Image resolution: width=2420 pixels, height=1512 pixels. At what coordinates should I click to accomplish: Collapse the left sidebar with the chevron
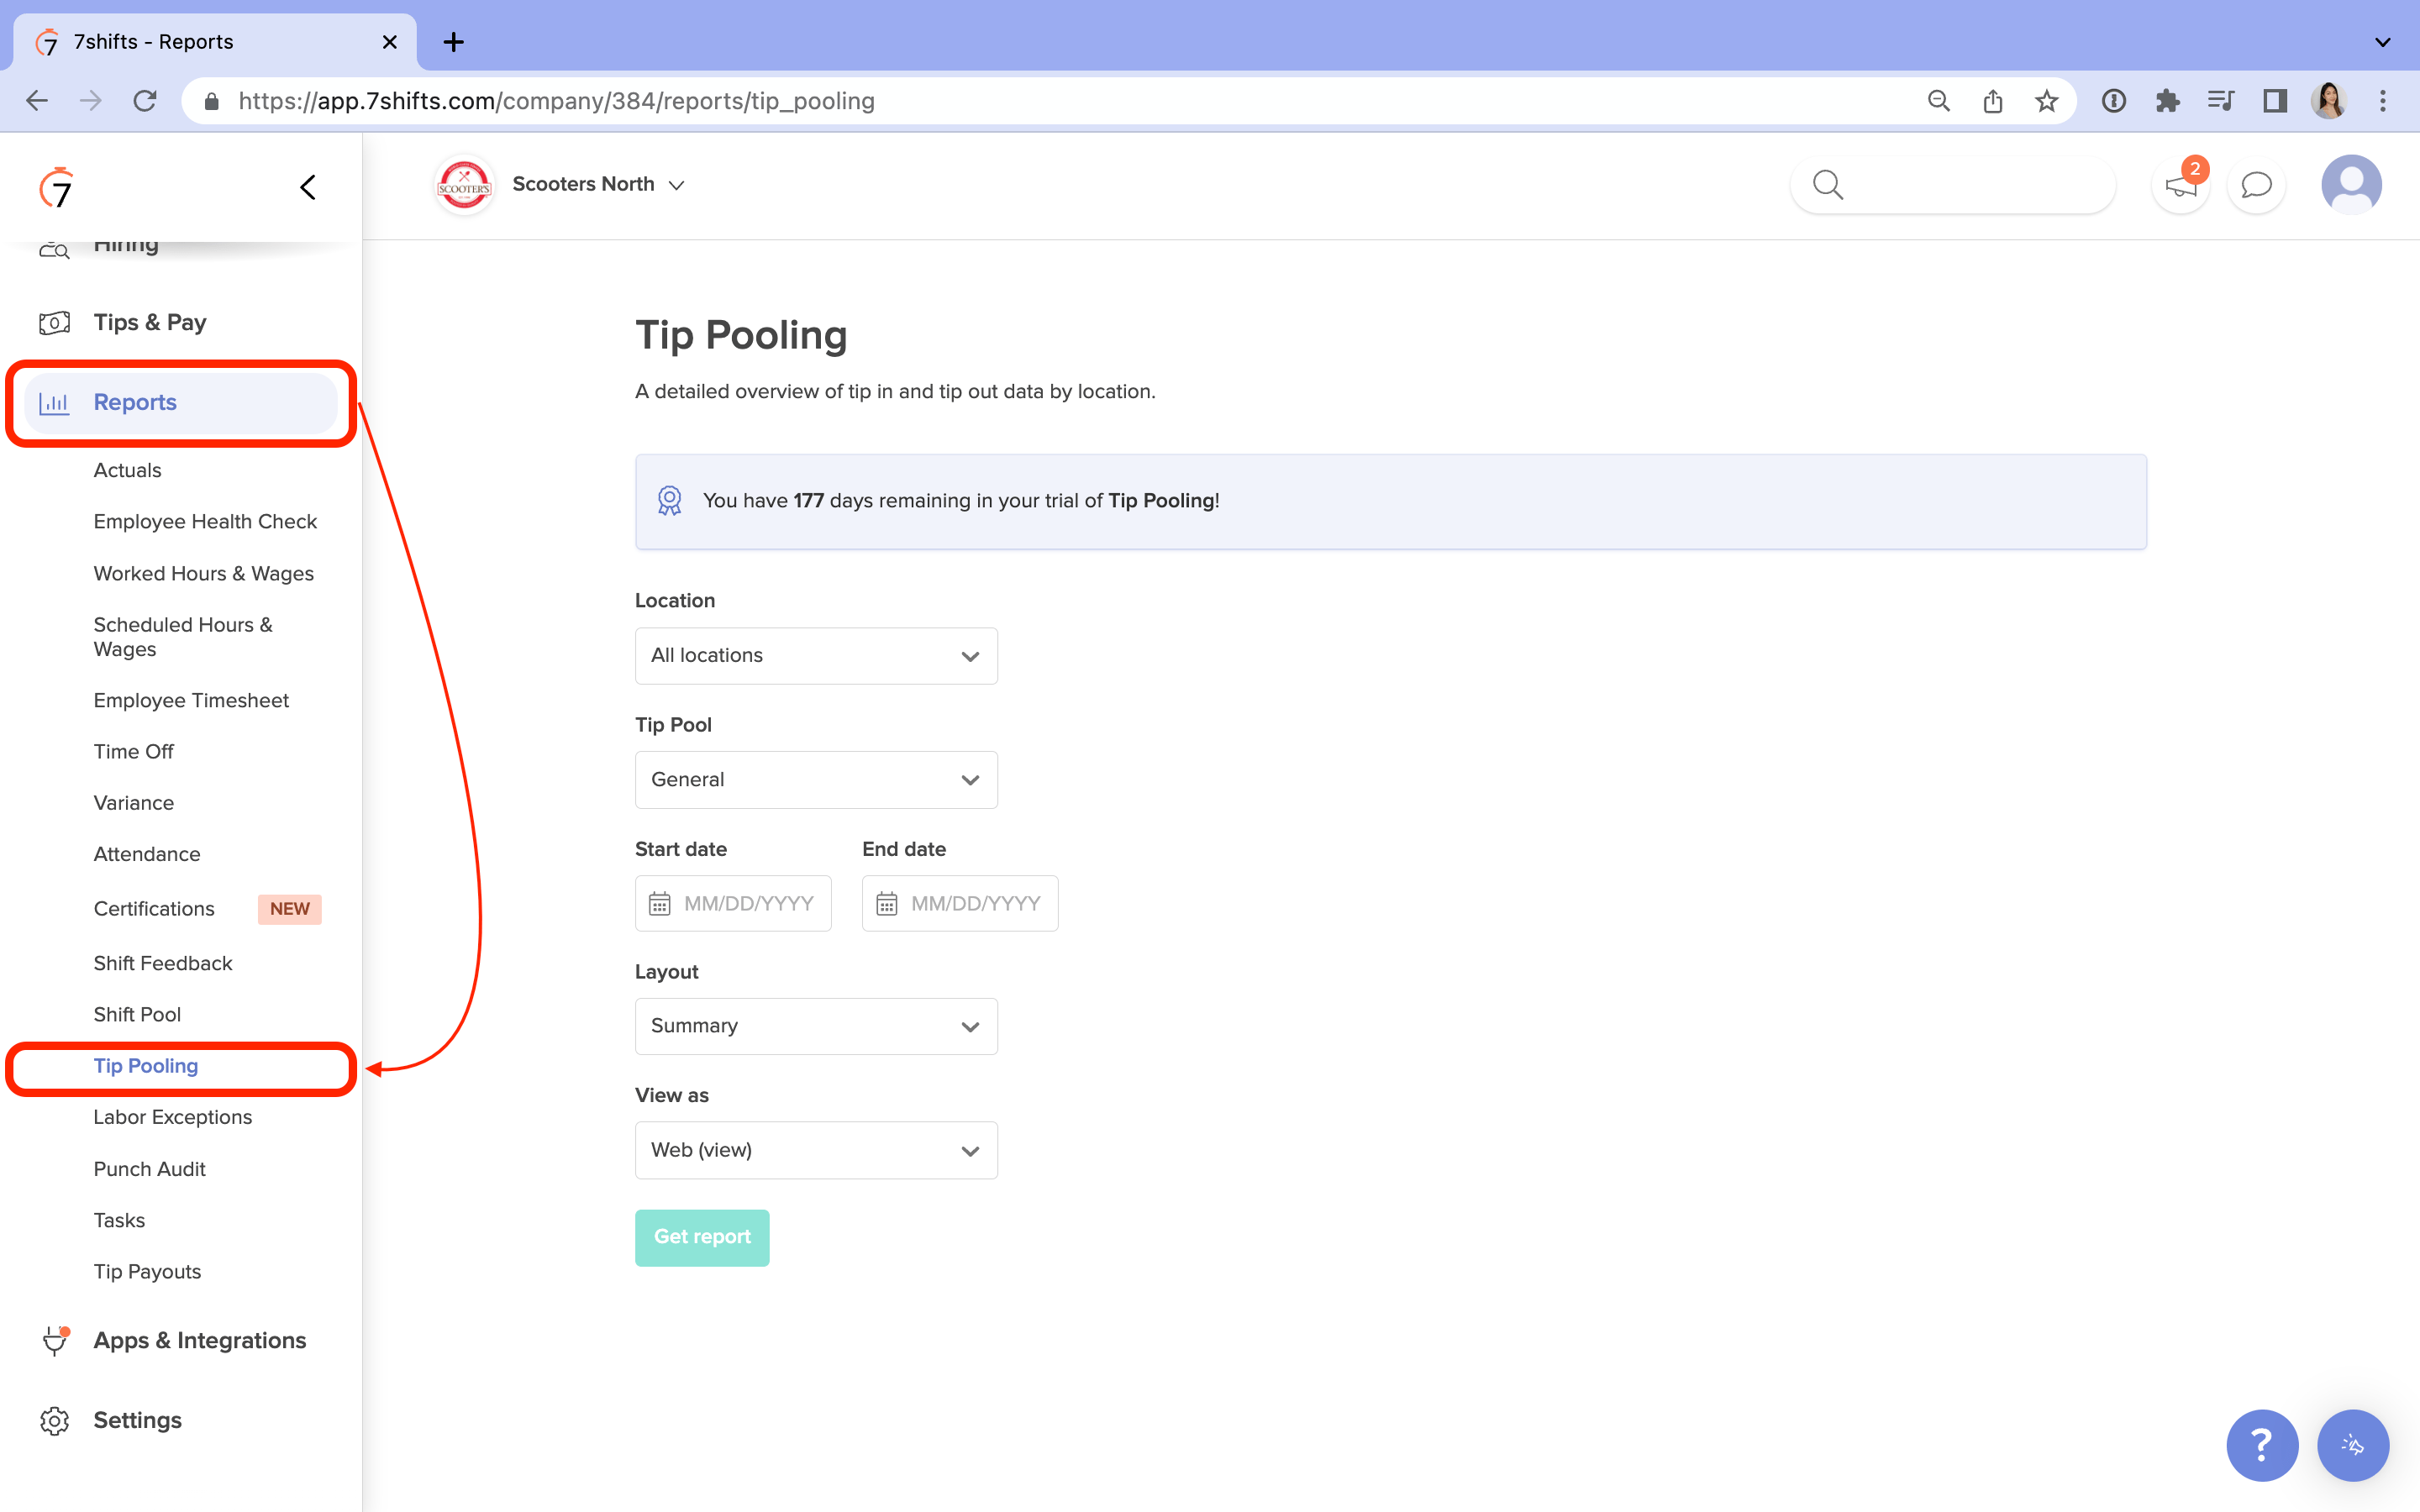(x=307, y=186)
